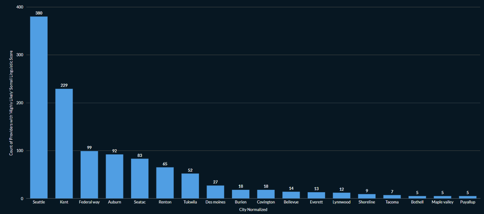This screenshot has height=214, width=484.
Task: Click value label 52
Action: (x=190, y=170)
